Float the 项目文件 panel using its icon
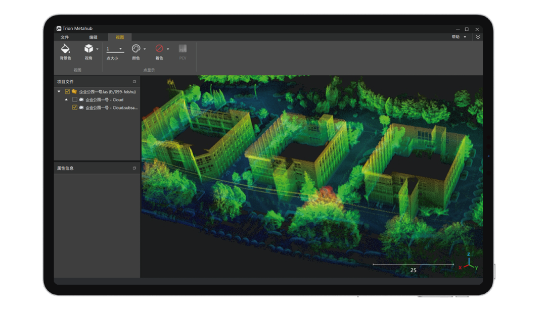This screenshot has height=310, width=546. (134, 82)
